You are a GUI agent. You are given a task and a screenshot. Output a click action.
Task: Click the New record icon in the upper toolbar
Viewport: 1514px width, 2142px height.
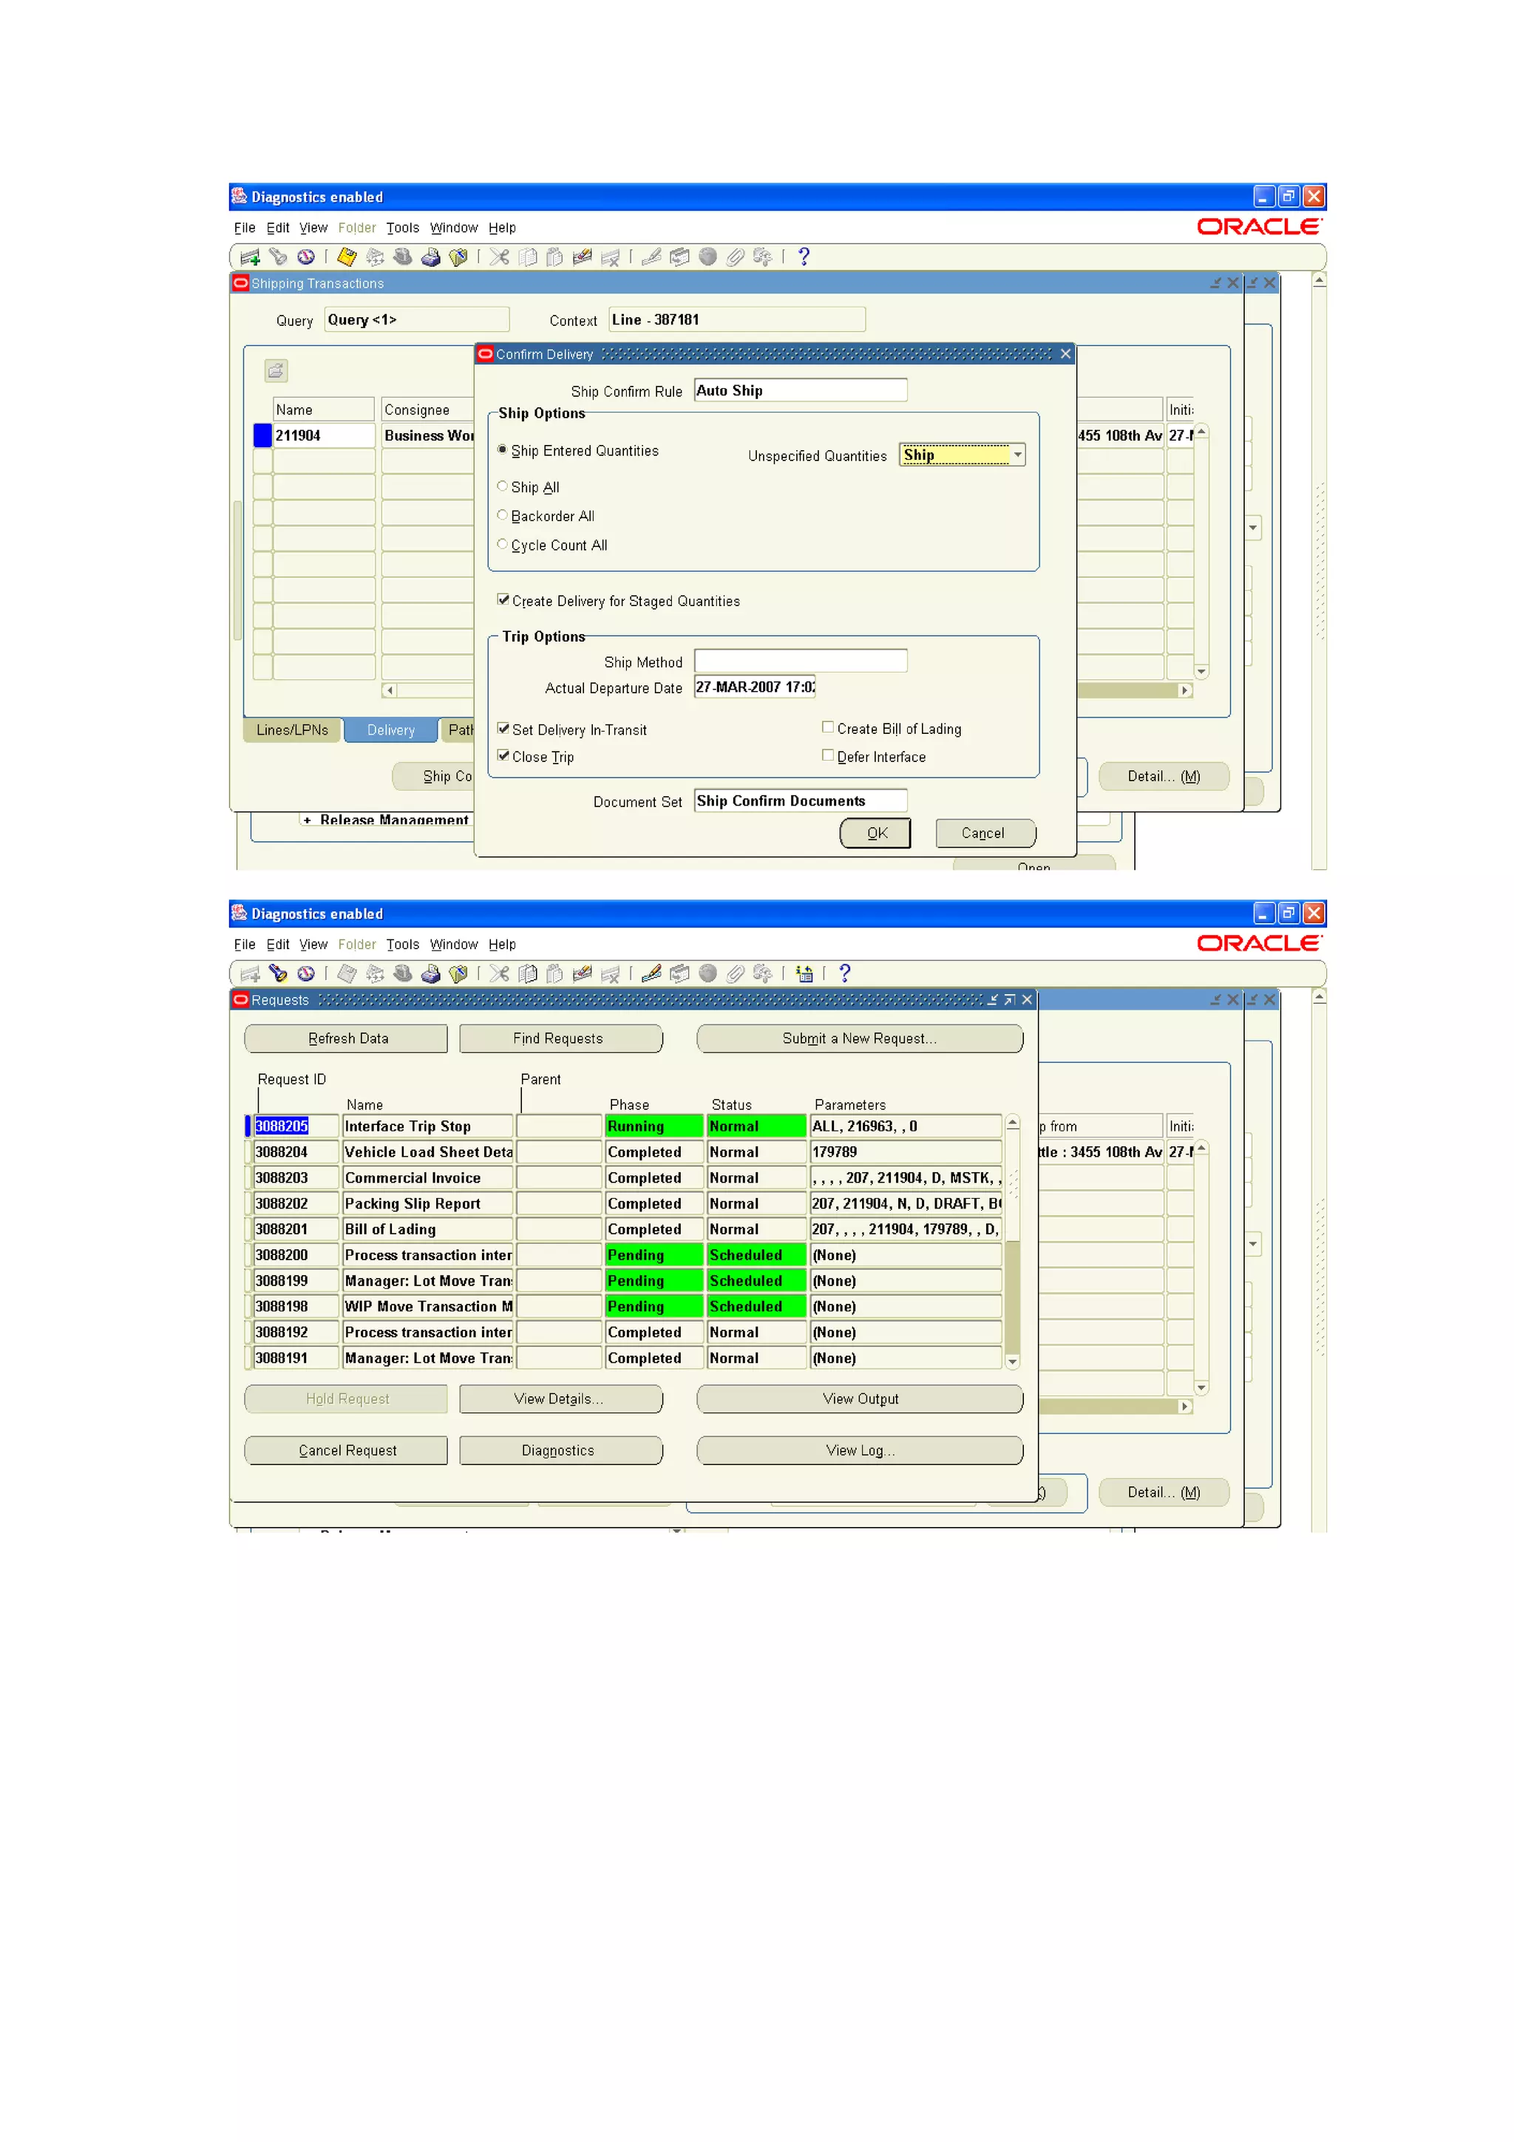pos(250,256)
